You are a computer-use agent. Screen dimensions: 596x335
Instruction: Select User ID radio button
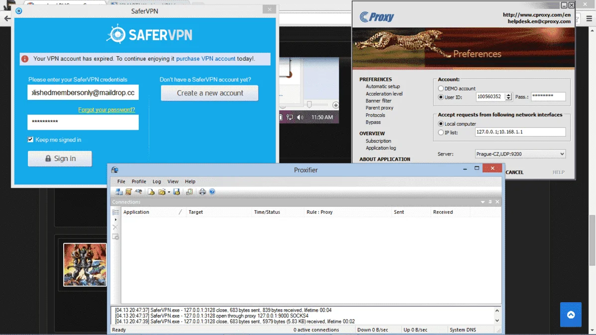[x=441, y=97]
